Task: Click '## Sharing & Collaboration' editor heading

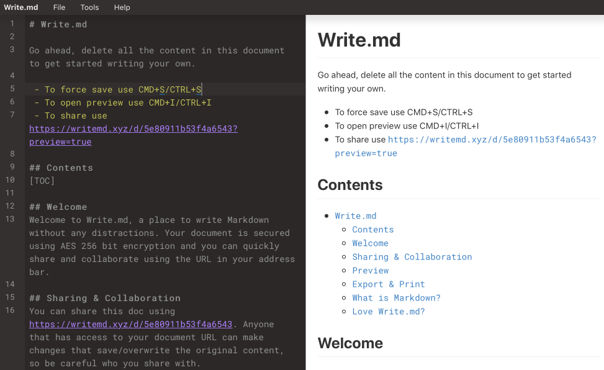Action: [105, 299]
